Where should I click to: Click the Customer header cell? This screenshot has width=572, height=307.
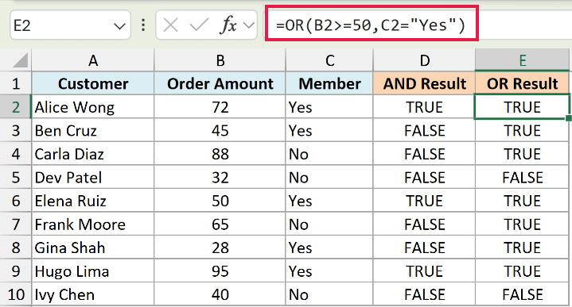click(93, 83)
